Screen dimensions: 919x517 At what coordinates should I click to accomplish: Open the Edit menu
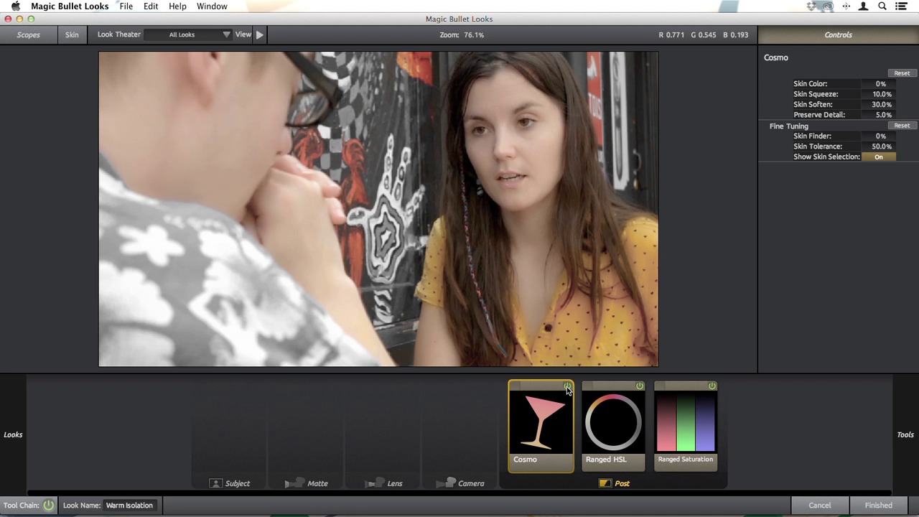[x=151, y=6]
